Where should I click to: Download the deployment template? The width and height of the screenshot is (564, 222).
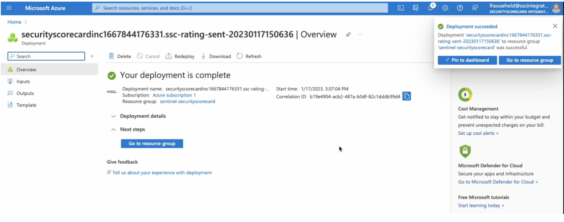[x=216, y=56]
